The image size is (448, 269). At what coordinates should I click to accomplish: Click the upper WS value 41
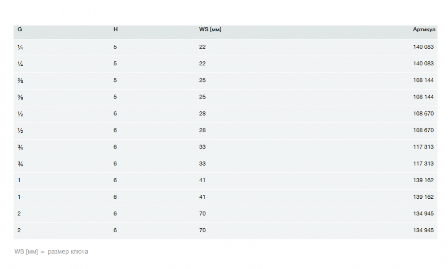coord(202,180)
